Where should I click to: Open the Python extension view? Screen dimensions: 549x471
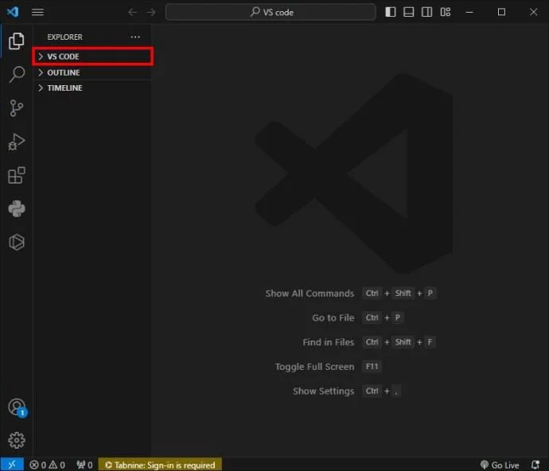17,208
